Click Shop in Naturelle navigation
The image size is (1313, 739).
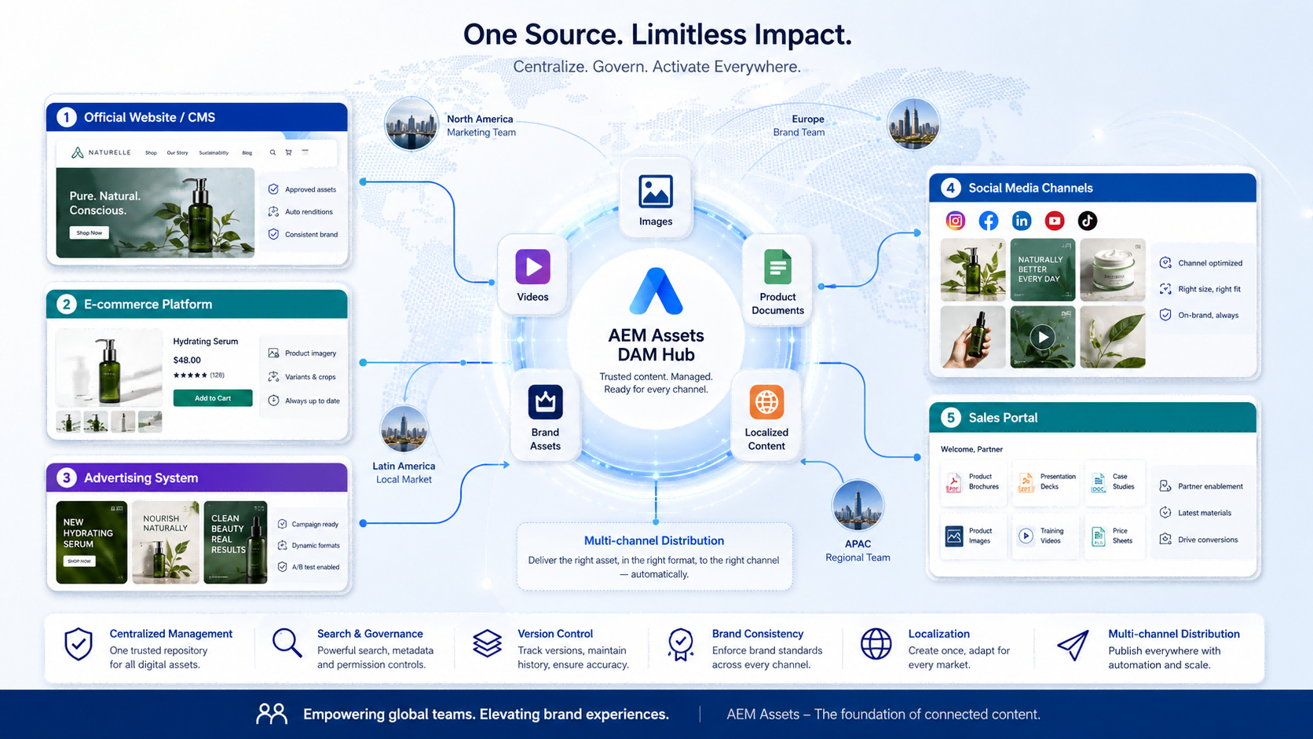[x=151, y=153]
